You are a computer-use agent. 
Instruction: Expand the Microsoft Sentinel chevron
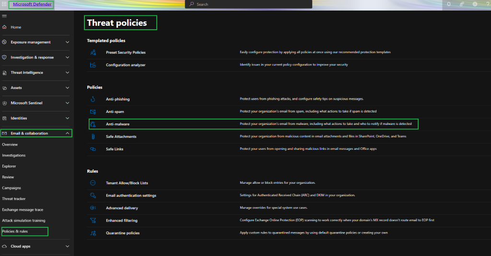click(67, 103)
